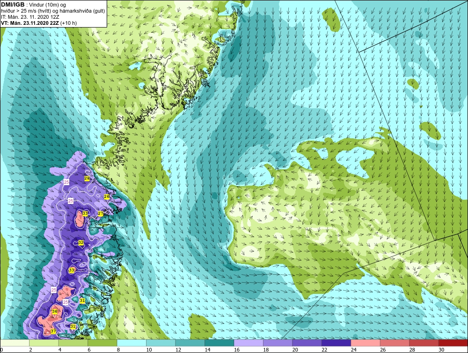Click the 'DMI/IGB' title text
Image resolution: width=468 pixels, height=353 pixels.
(13, 5)
